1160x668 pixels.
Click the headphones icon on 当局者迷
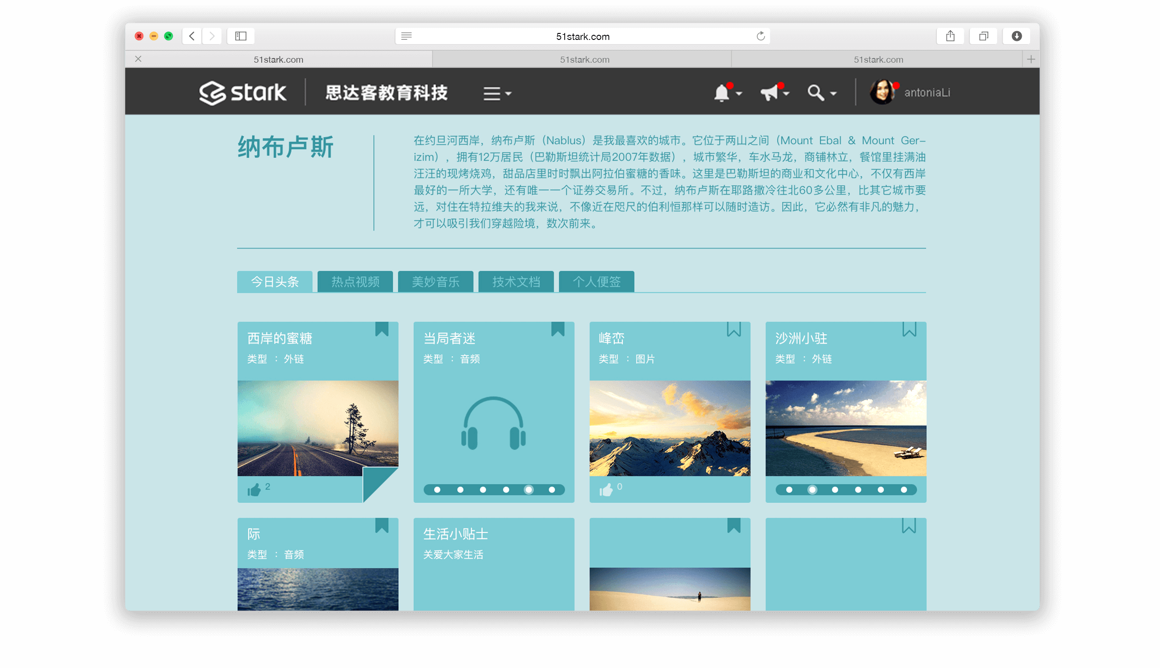tap(493, 423)
